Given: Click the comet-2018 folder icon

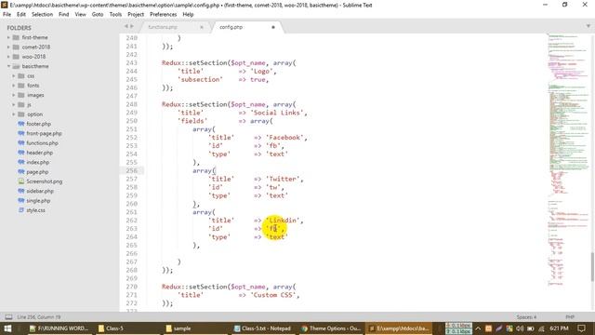Looking at the screenshot, I should tap(16, 47).
